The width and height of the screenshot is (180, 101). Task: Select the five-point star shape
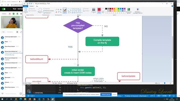point(73,13)
